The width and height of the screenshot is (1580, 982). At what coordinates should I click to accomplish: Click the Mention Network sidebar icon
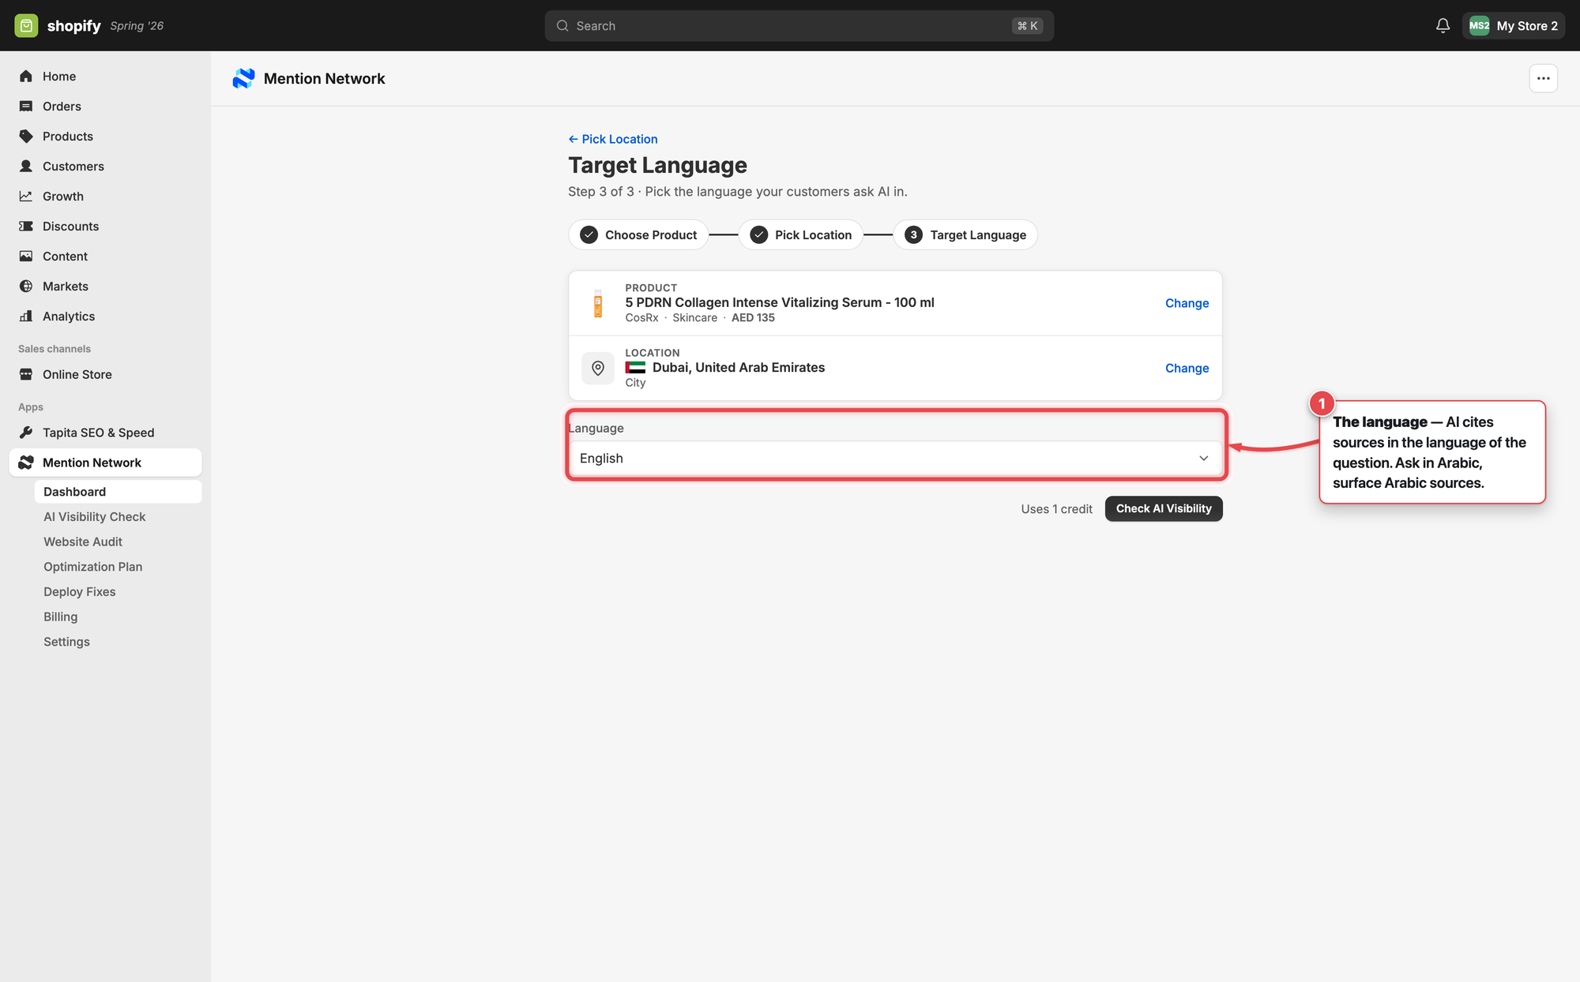(x=26, y=463)
